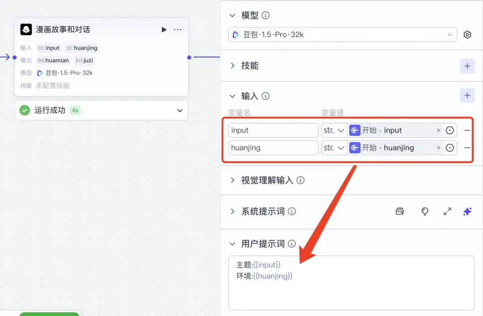Viewport: 483px width, 316px height.
Task: Show info for 输入 section
Action: (265, 96)
